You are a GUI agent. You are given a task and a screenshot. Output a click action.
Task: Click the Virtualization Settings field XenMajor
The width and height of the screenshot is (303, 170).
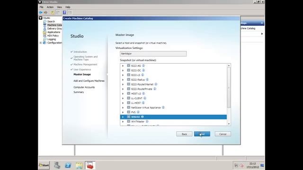point(153,54)
